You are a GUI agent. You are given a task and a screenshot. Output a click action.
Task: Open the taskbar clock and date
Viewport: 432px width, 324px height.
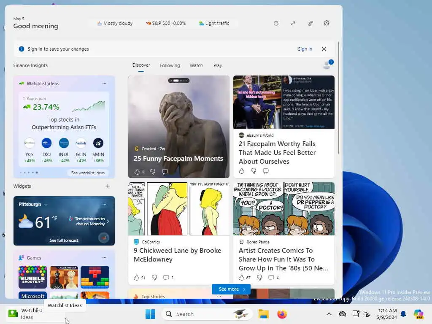click(387, 314)
